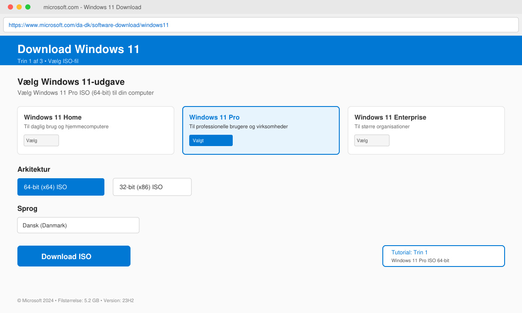Click 'Til større organisationer' description
Screen dimensions: 522x313
[x=382, y=127]
